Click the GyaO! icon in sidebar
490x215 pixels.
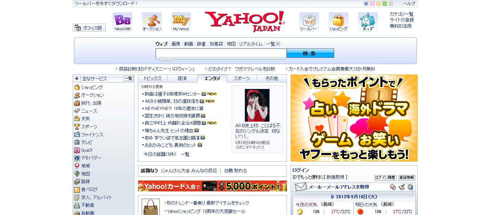(77, 150)
